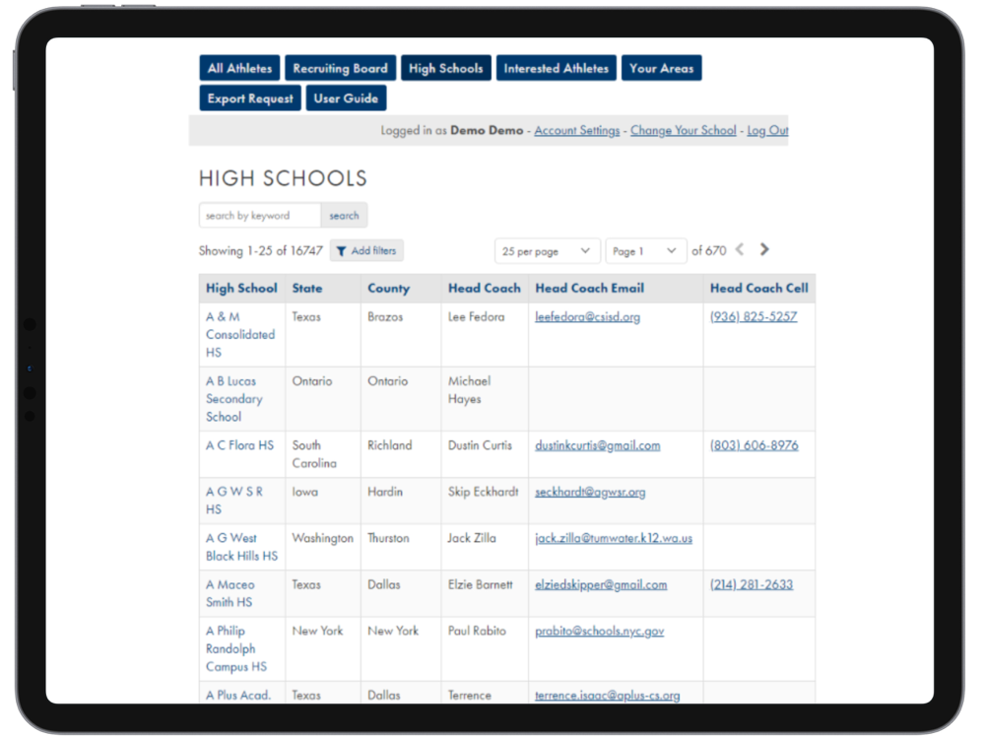This screenshot has height=739, width=985.
Task: Click Dustin Curtis coach name
Action: pos(480,445)
